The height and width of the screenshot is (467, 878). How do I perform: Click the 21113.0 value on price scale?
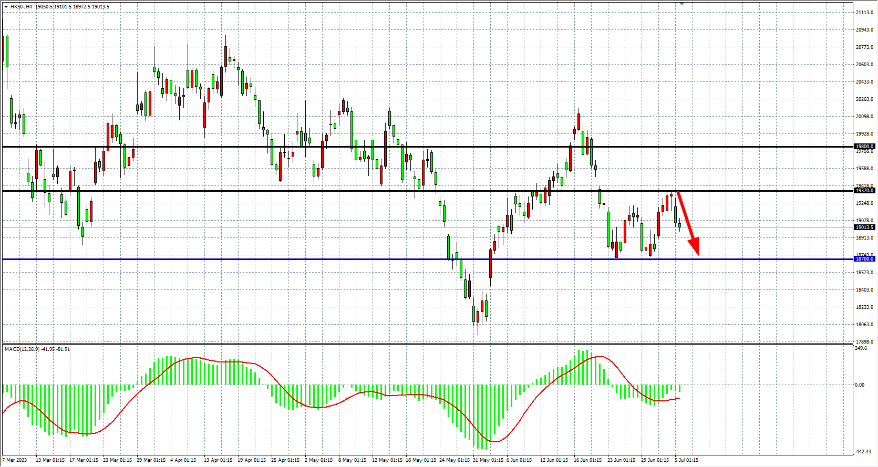[864, 12]
